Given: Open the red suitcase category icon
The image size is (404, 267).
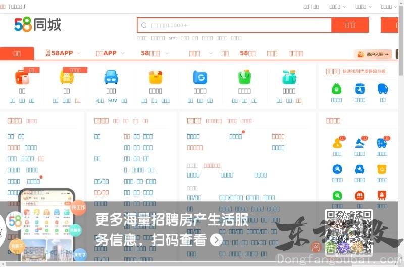Looking at the screenshot, I should [22, 77].
